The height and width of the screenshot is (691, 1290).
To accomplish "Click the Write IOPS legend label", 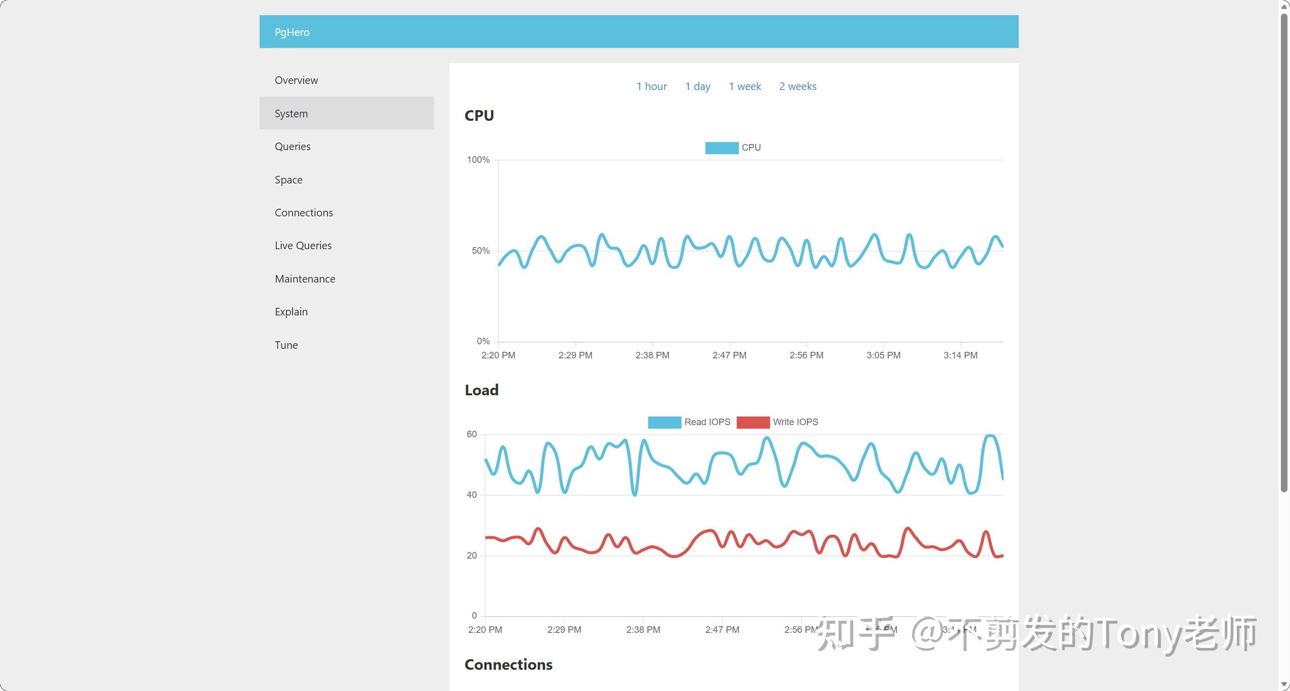I will (x=795, y=422).
